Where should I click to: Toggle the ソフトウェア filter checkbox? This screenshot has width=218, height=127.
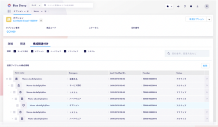click(65, 51)
